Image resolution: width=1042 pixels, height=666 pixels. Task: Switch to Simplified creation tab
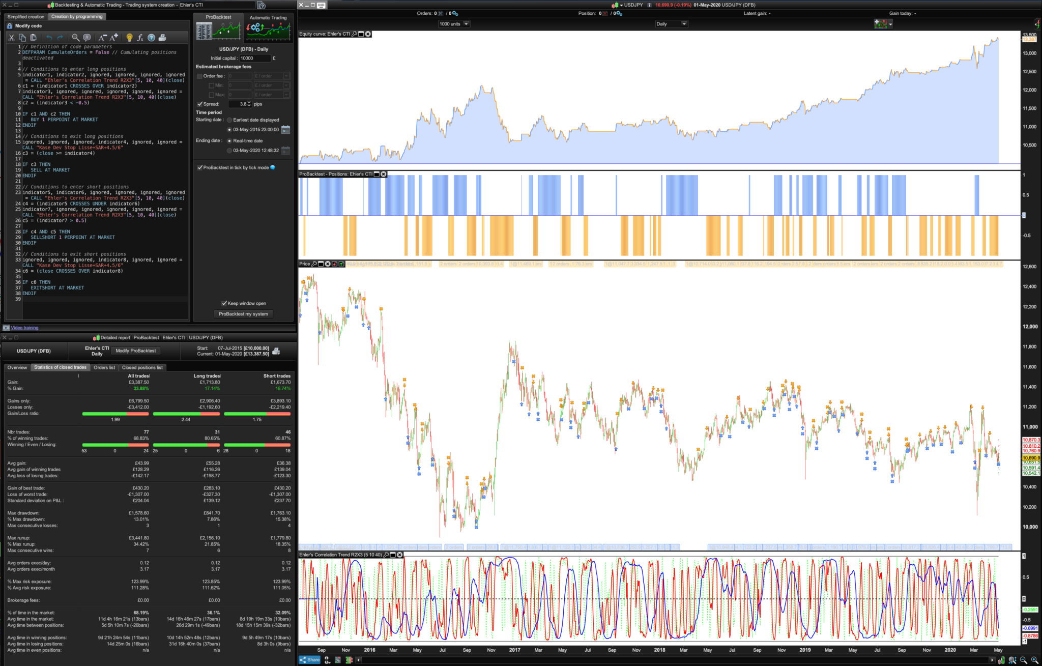point(26,17)
